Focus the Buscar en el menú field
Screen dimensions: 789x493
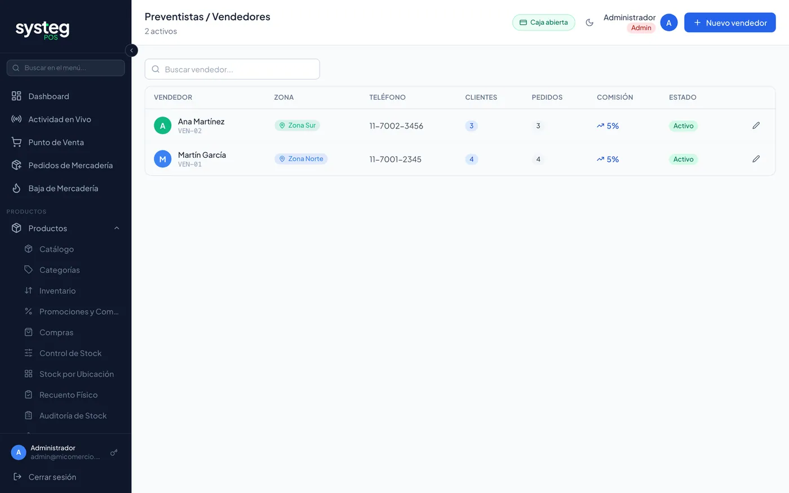(65, 68)
